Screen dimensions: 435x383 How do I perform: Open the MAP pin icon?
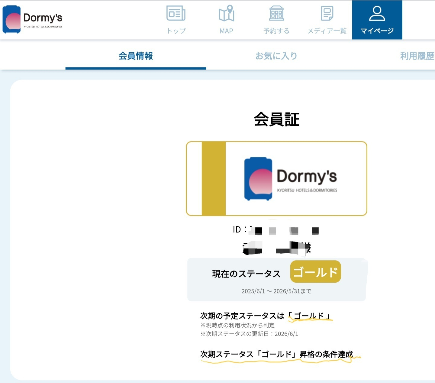[x=226, y=13]
